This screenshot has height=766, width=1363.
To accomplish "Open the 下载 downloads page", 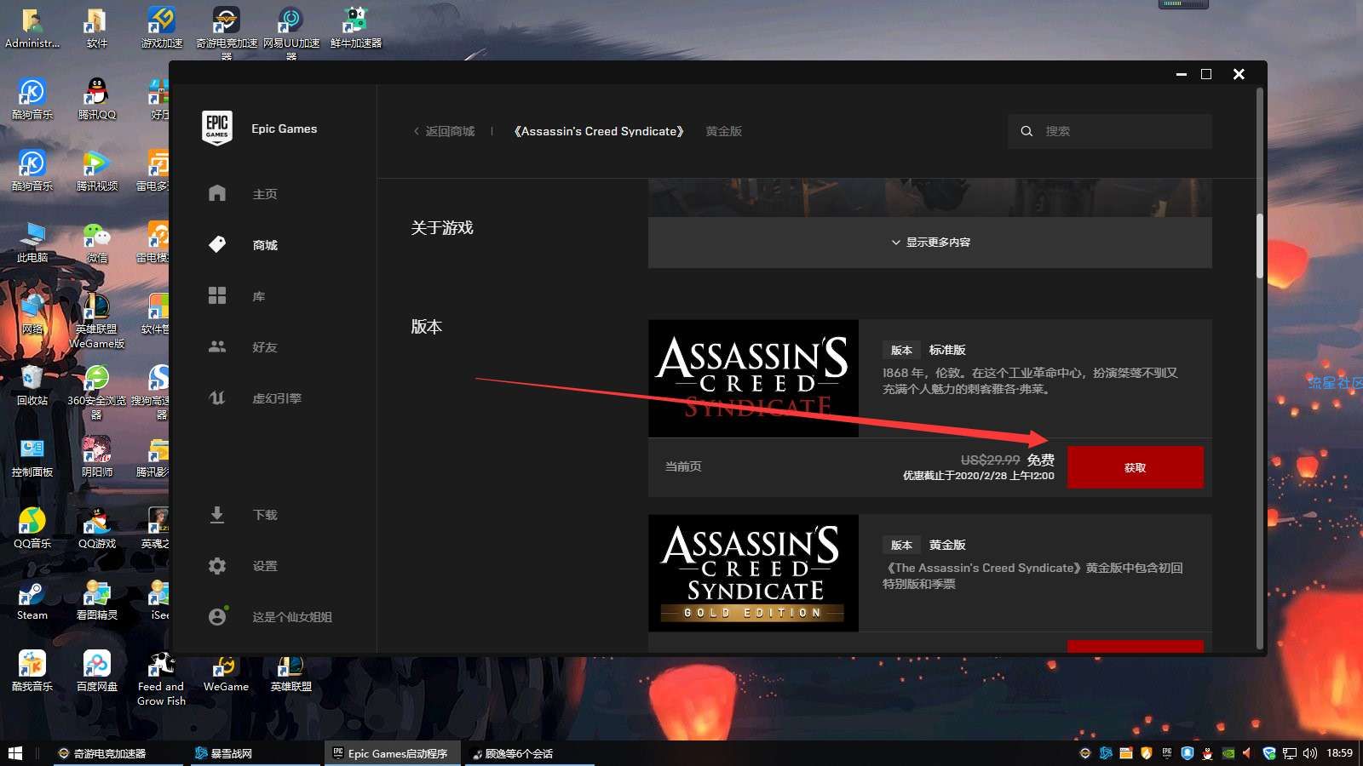I will click(264, 515).
